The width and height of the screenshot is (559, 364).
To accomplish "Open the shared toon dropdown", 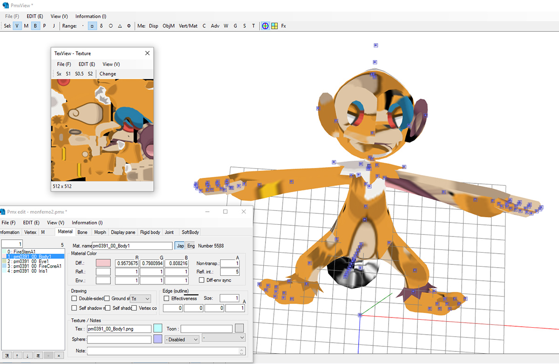I will [x=224, y=338].
